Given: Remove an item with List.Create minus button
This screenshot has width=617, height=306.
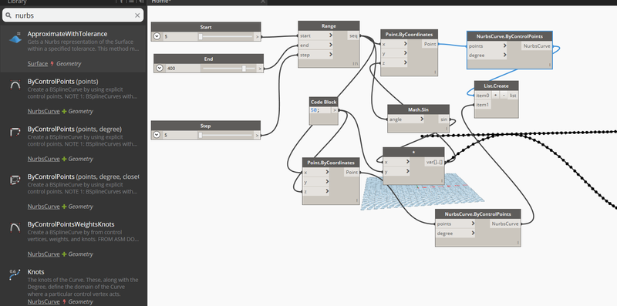Looking at the screenshot, I should pos(504,96).
